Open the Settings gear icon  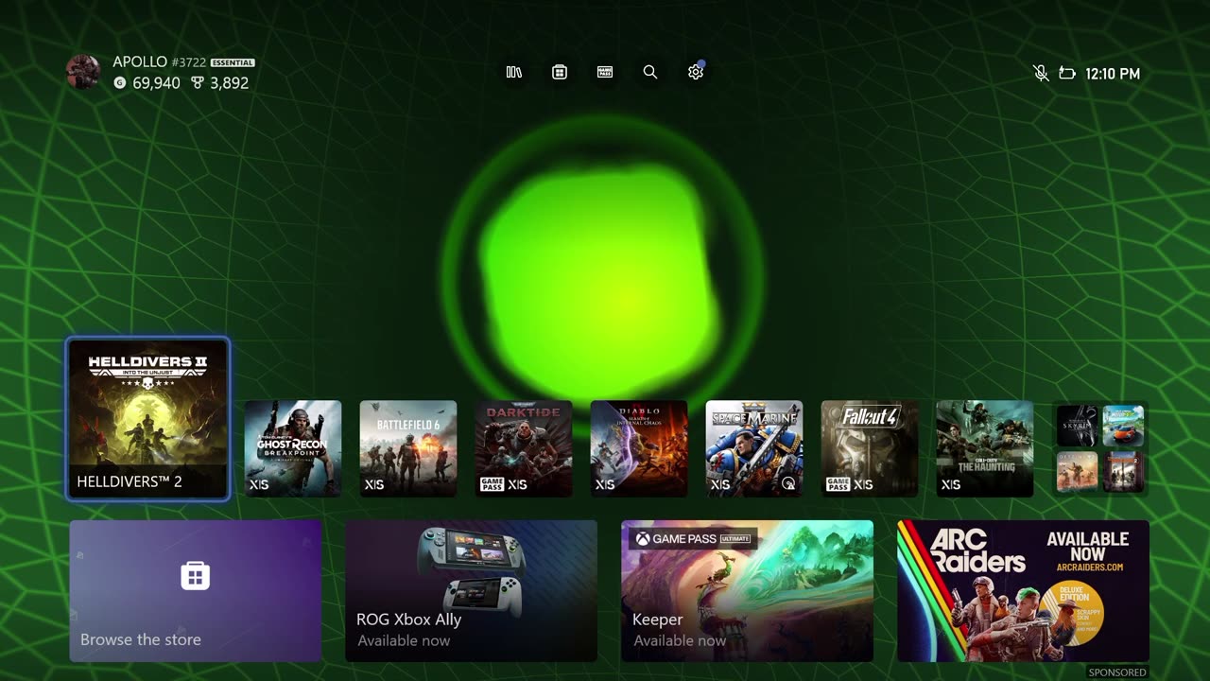[696, 72]
